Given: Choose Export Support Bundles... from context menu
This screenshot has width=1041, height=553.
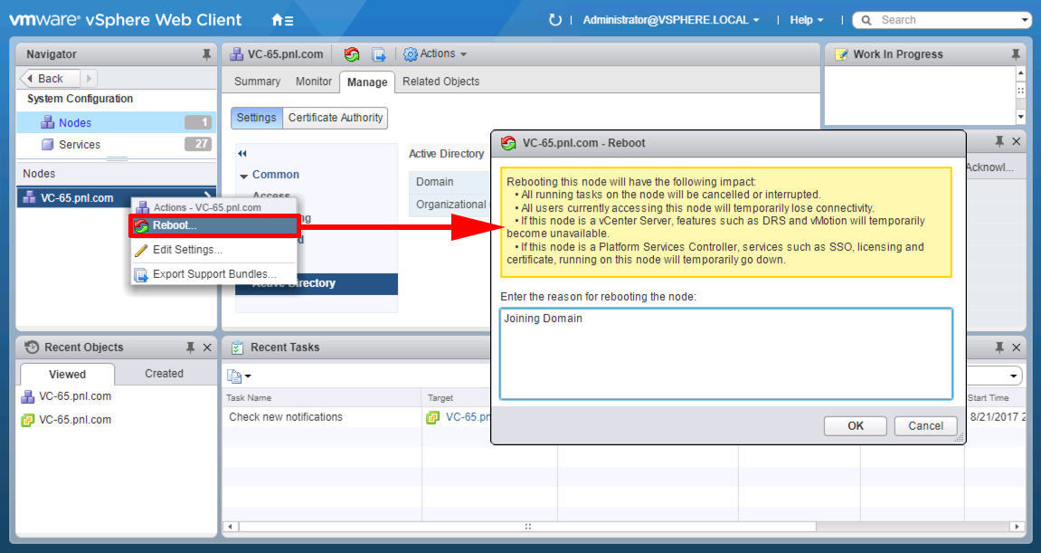Looking at the screenshot, I should [213, 274].
